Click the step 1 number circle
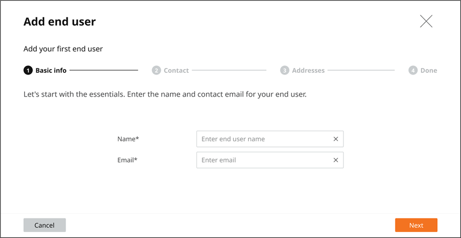 [x=28, y=70]
